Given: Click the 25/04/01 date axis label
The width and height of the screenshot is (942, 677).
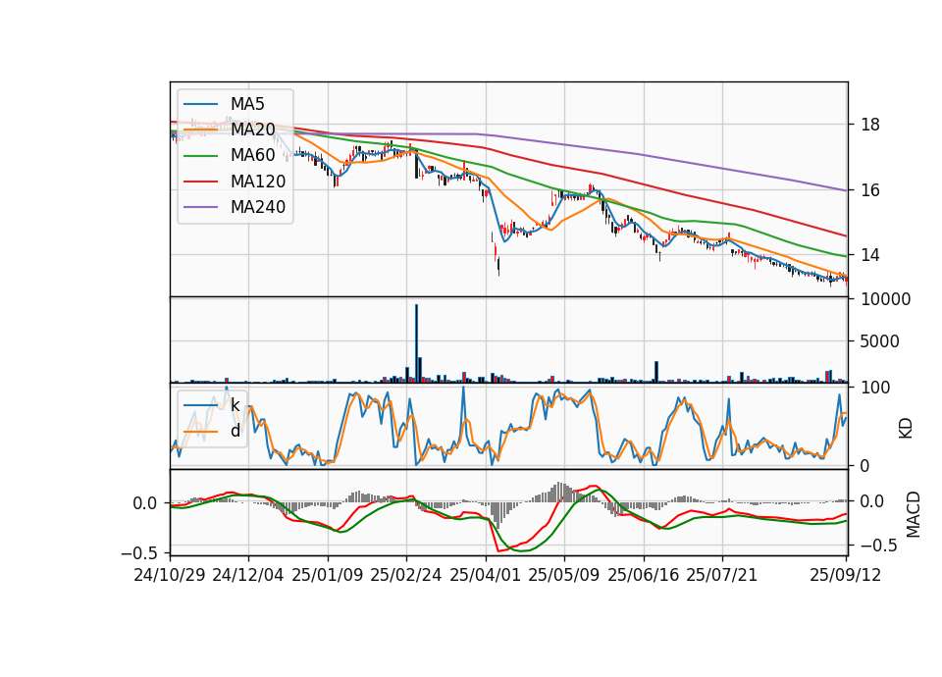Looking at the screenshot, I should (x=486, y=575).
